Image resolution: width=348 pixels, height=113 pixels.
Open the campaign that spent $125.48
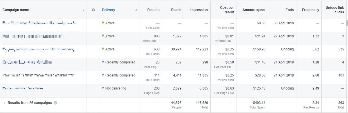tap(23, 88)
